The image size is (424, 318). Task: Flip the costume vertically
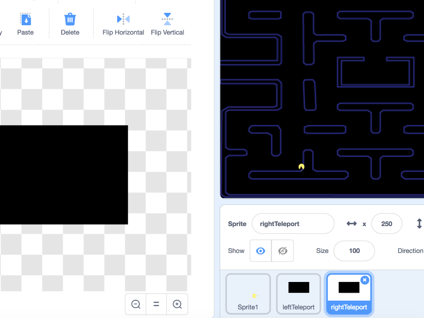pos(167,24)
